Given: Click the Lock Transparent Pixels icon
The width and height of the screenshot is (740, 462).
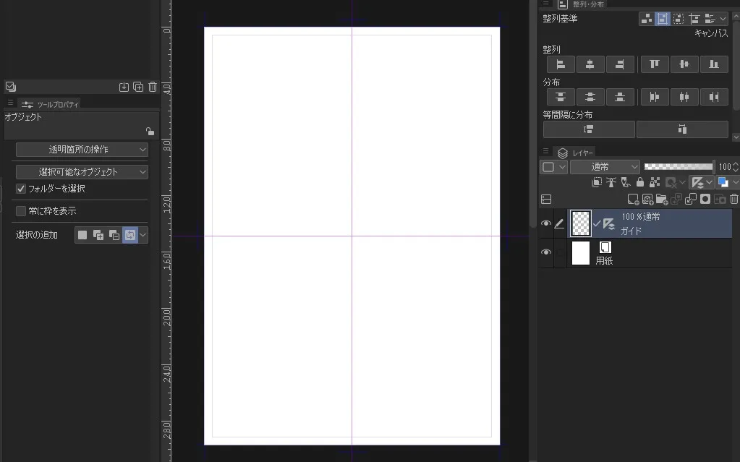Looking at the screenshot, I should click(655, 181).
